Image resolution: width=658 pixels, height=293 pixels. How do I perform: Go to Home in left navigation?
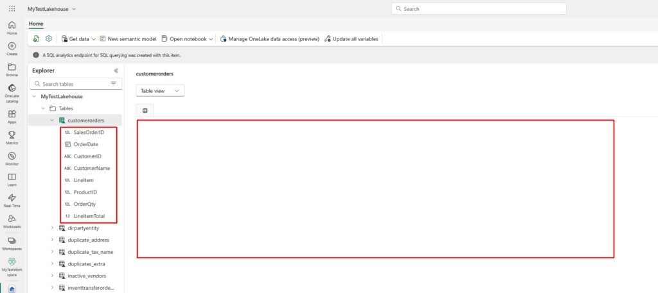[12, 28]
